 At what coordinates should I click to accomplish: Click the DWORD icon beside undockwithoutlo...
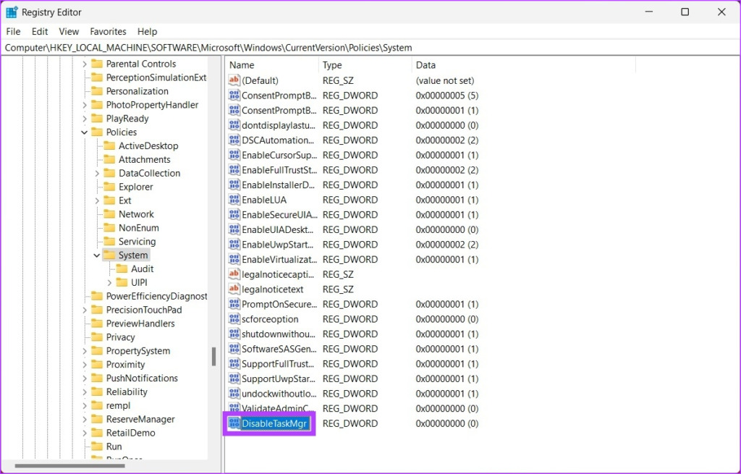tap(234, 394)
